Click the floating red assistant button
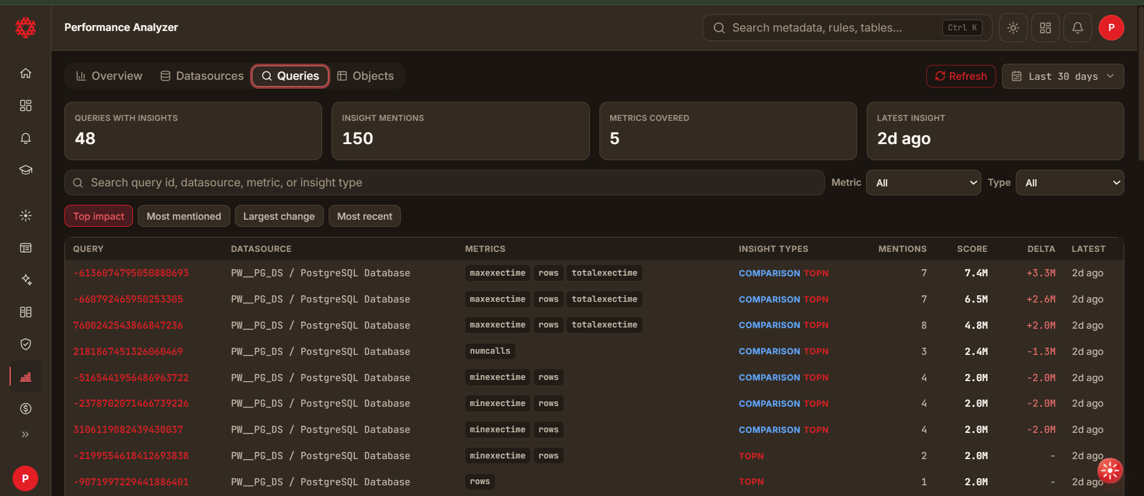Screen dimensions: 1144x496 [x=1109, y=470]
